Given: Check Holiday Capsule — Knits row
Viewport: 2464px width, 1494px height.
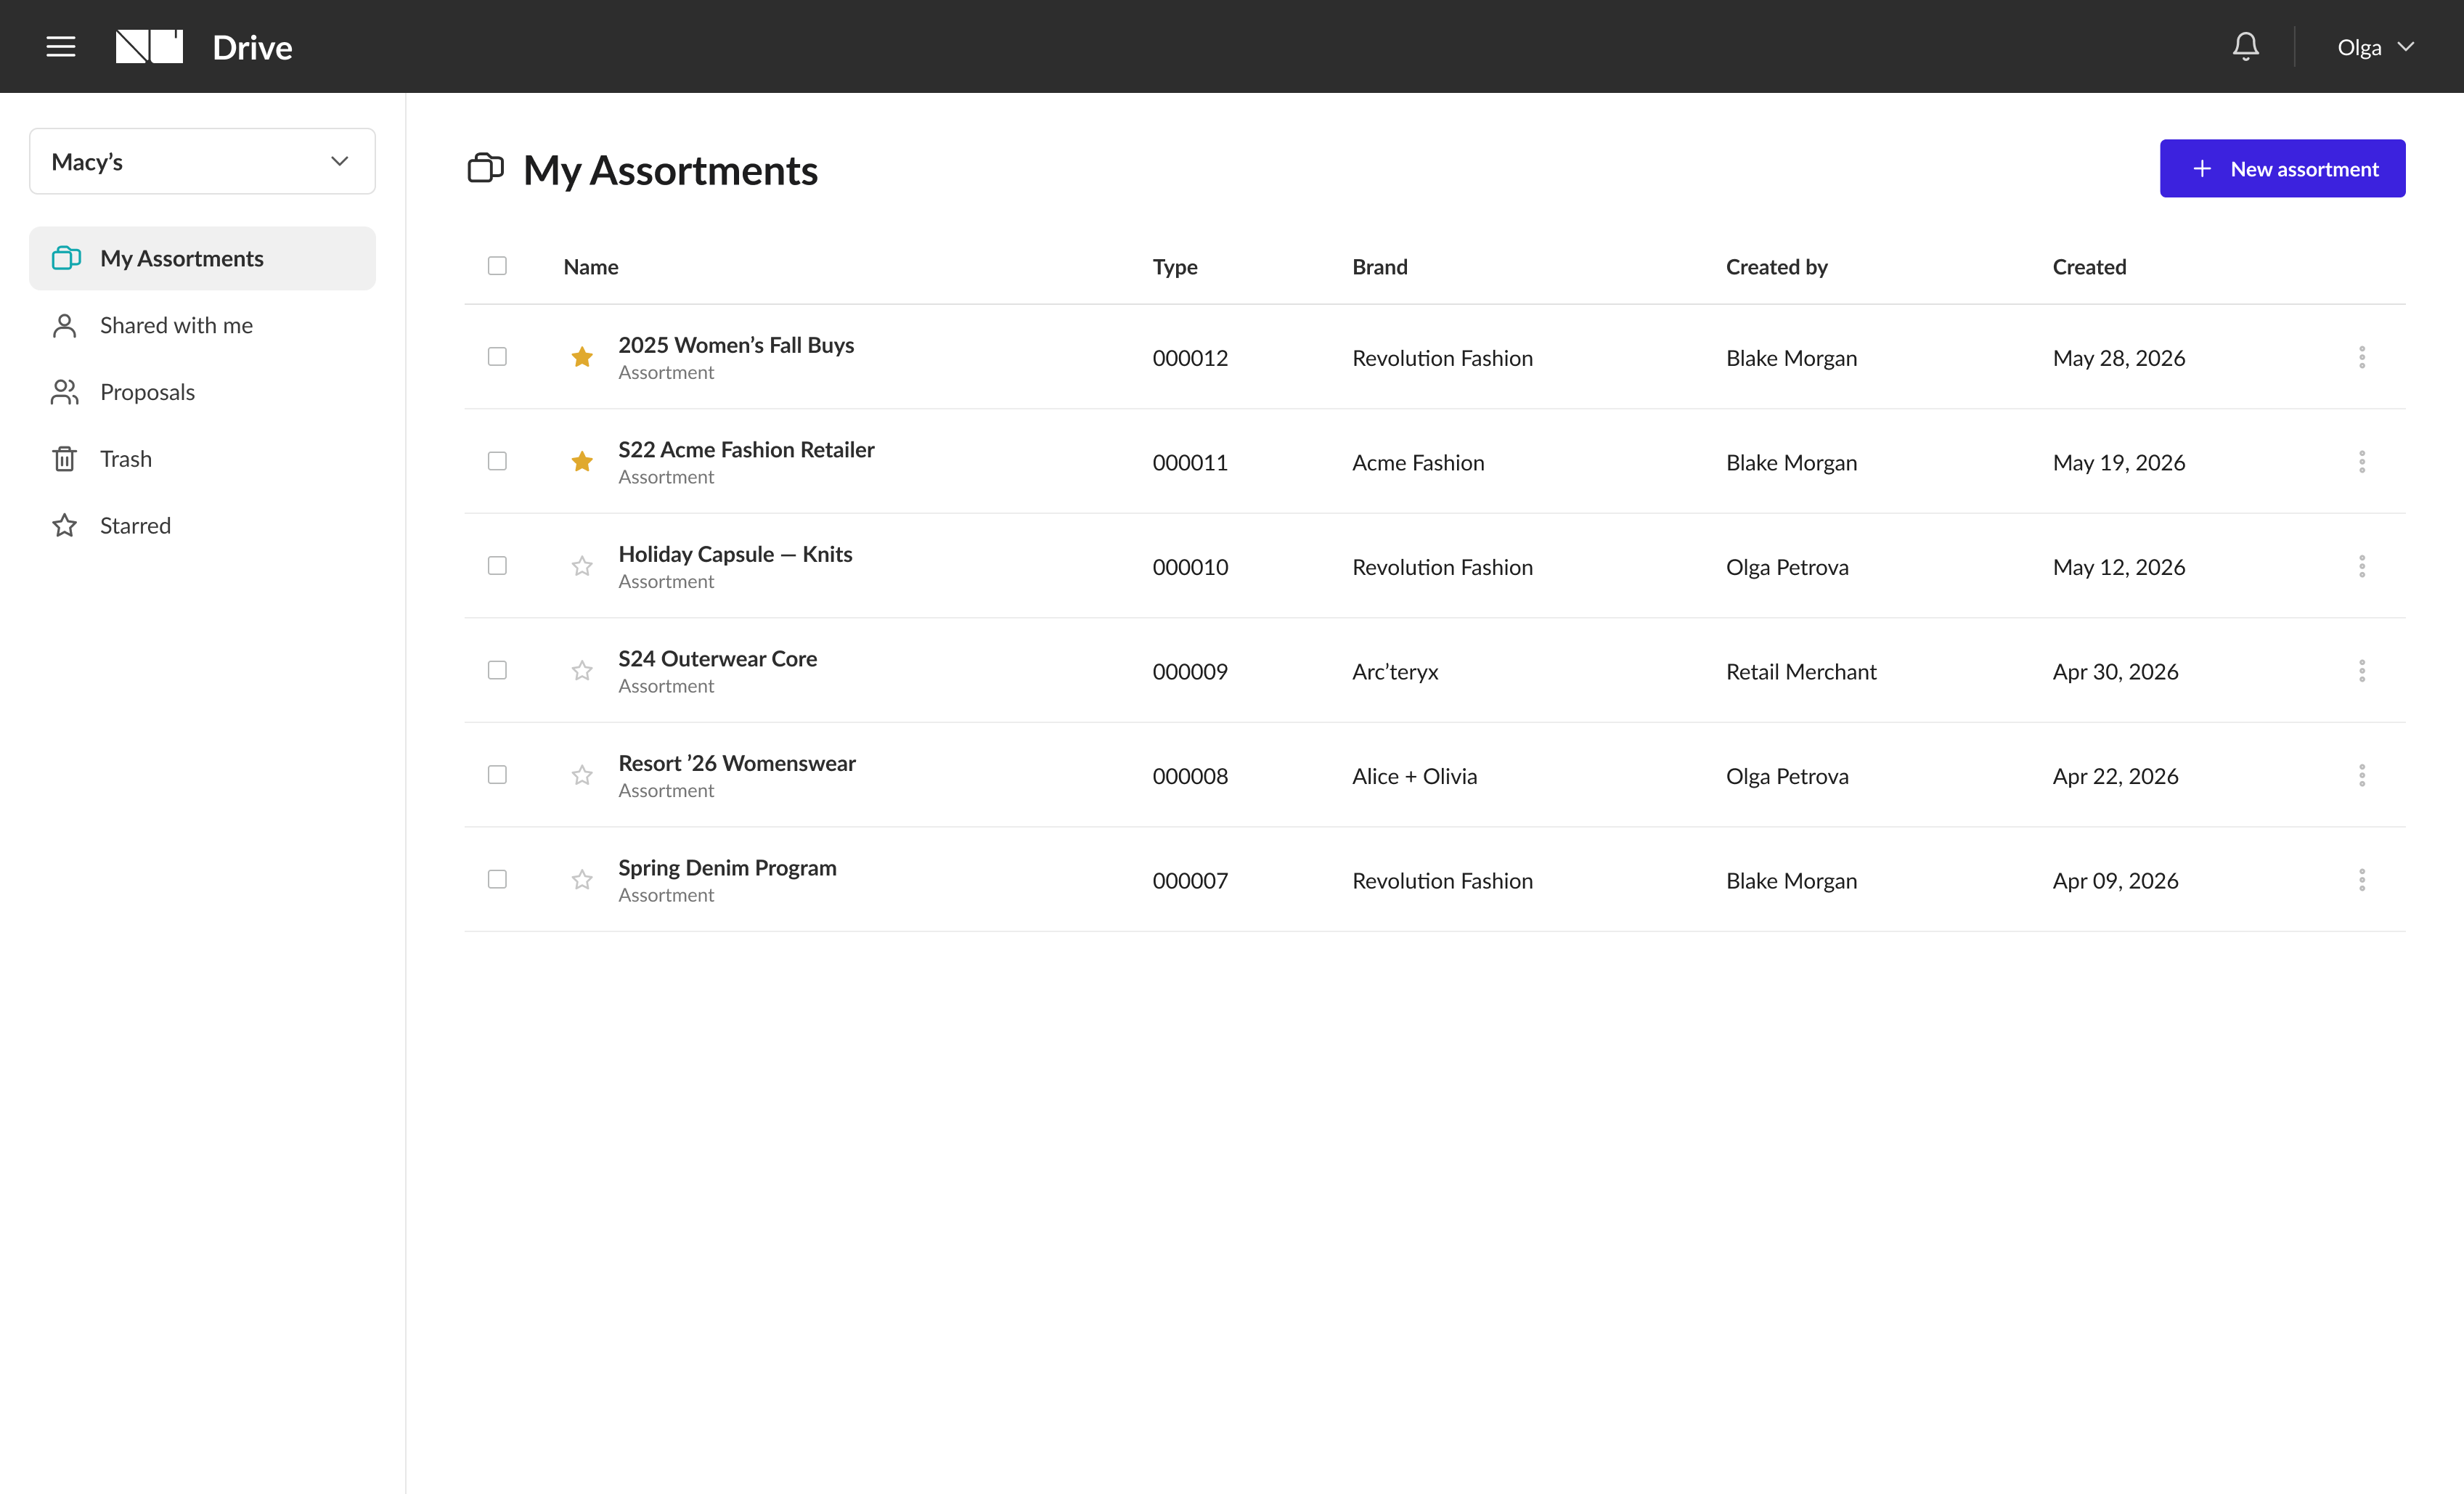Looking at the screenshot, I should click(497, 566).
